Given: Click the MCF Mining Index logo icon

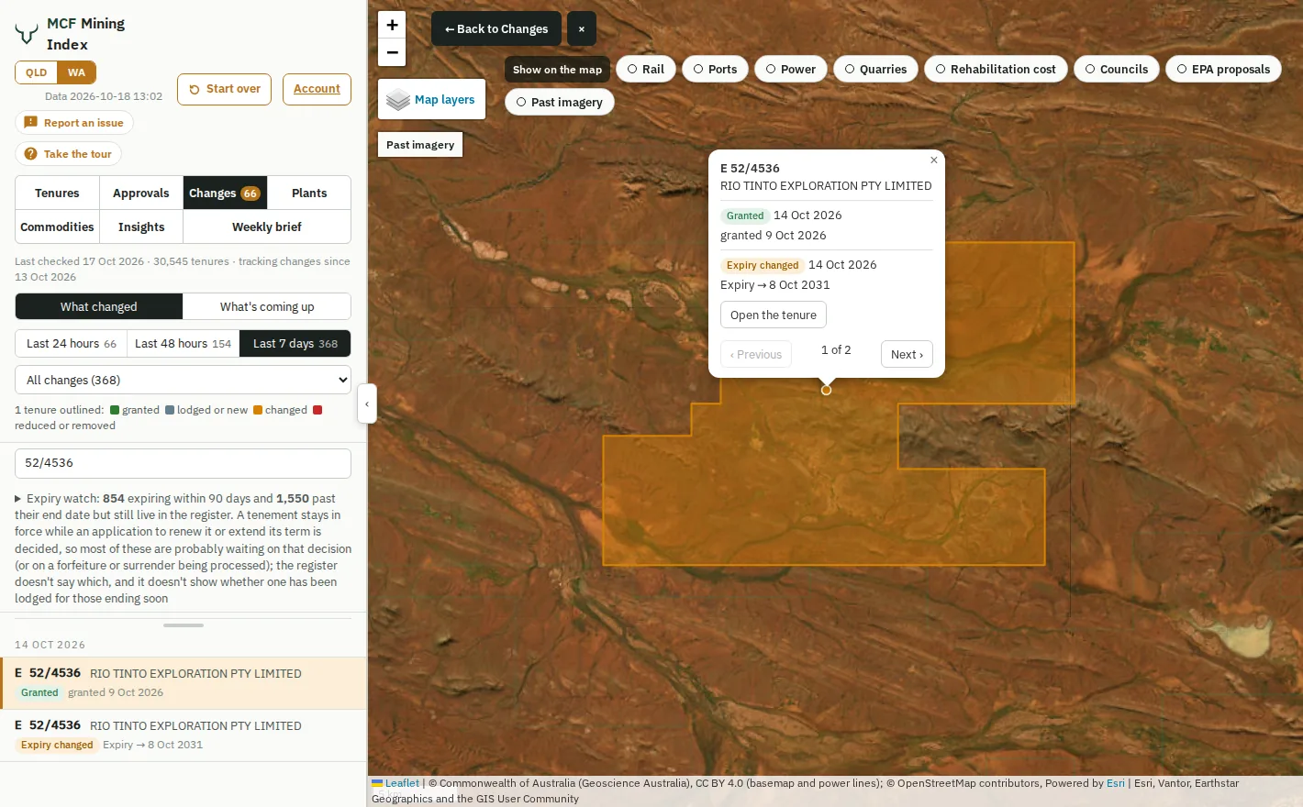Looking at the screenshot, I should (x=26, y=34).
